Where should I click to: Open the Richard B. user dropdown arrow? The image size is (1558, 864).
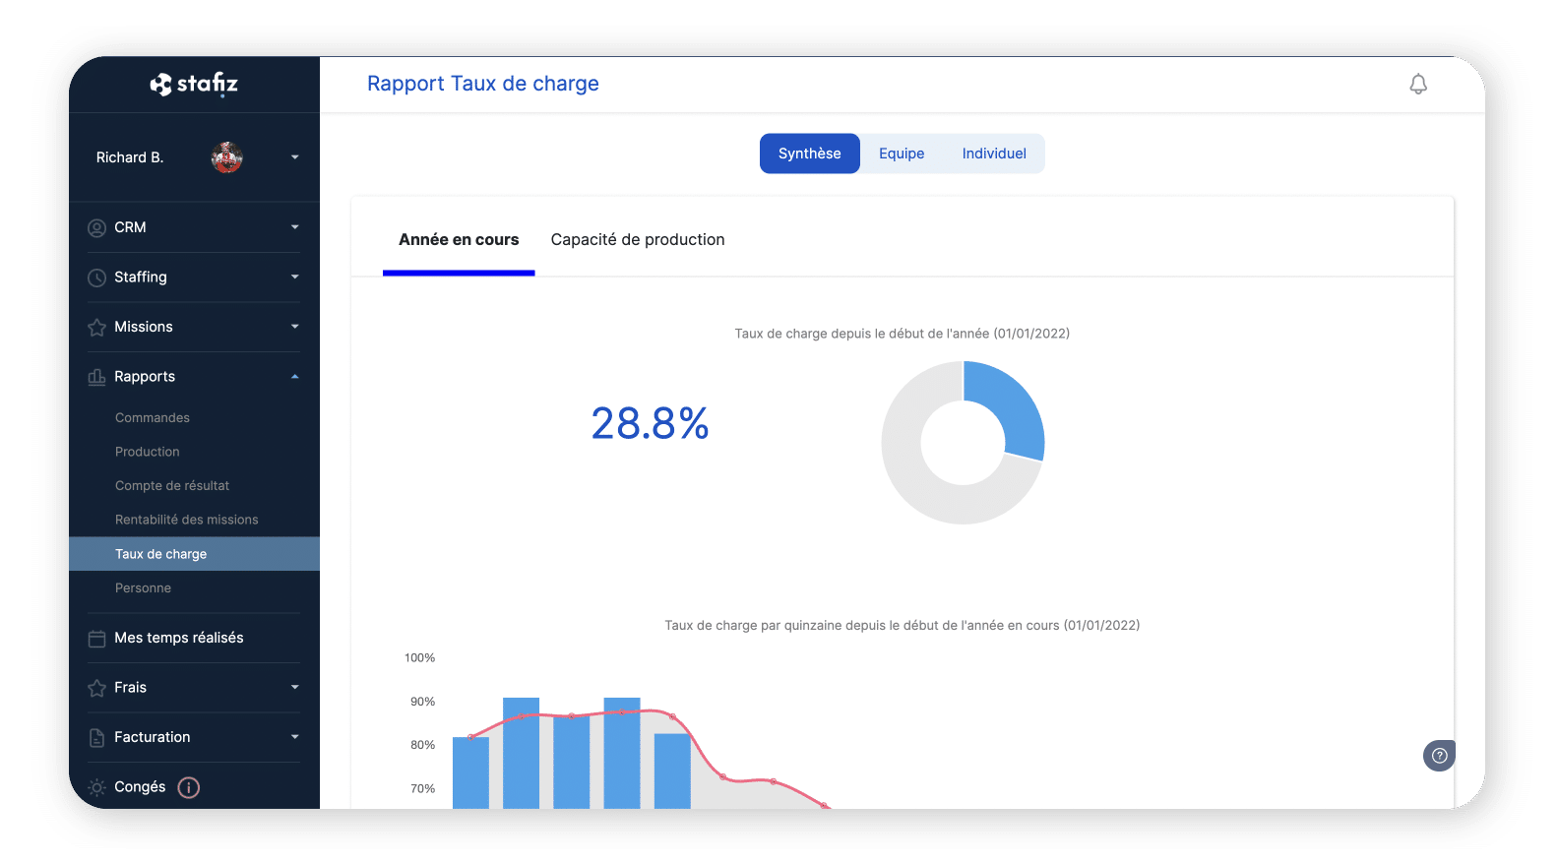[294, 157]
